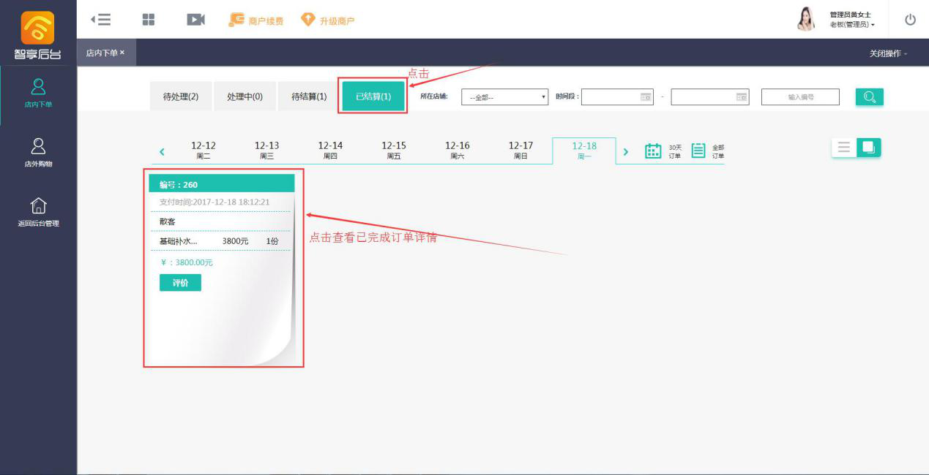Viewport: 929px width, 475px height.
Task: Select date 12-16 周六
Action: (x=457, y=150)
